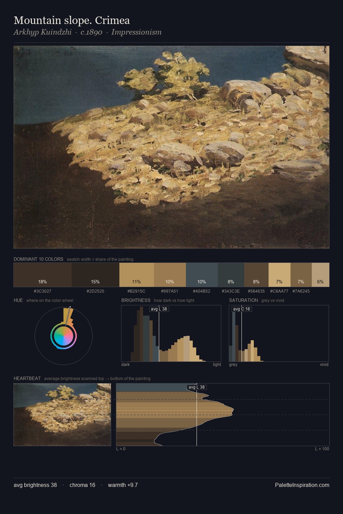Click footer text "avg brightness 38"
This screenshot has width=343, height=514.
tap(35, 485)
